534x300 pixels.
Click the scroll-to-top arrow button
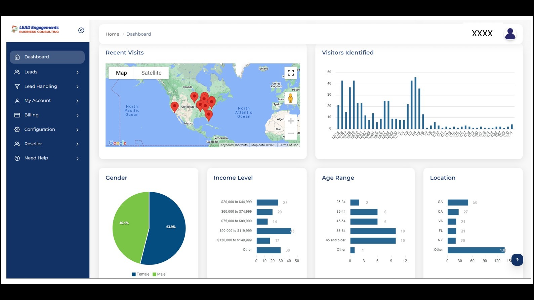(x=517, y=260)
